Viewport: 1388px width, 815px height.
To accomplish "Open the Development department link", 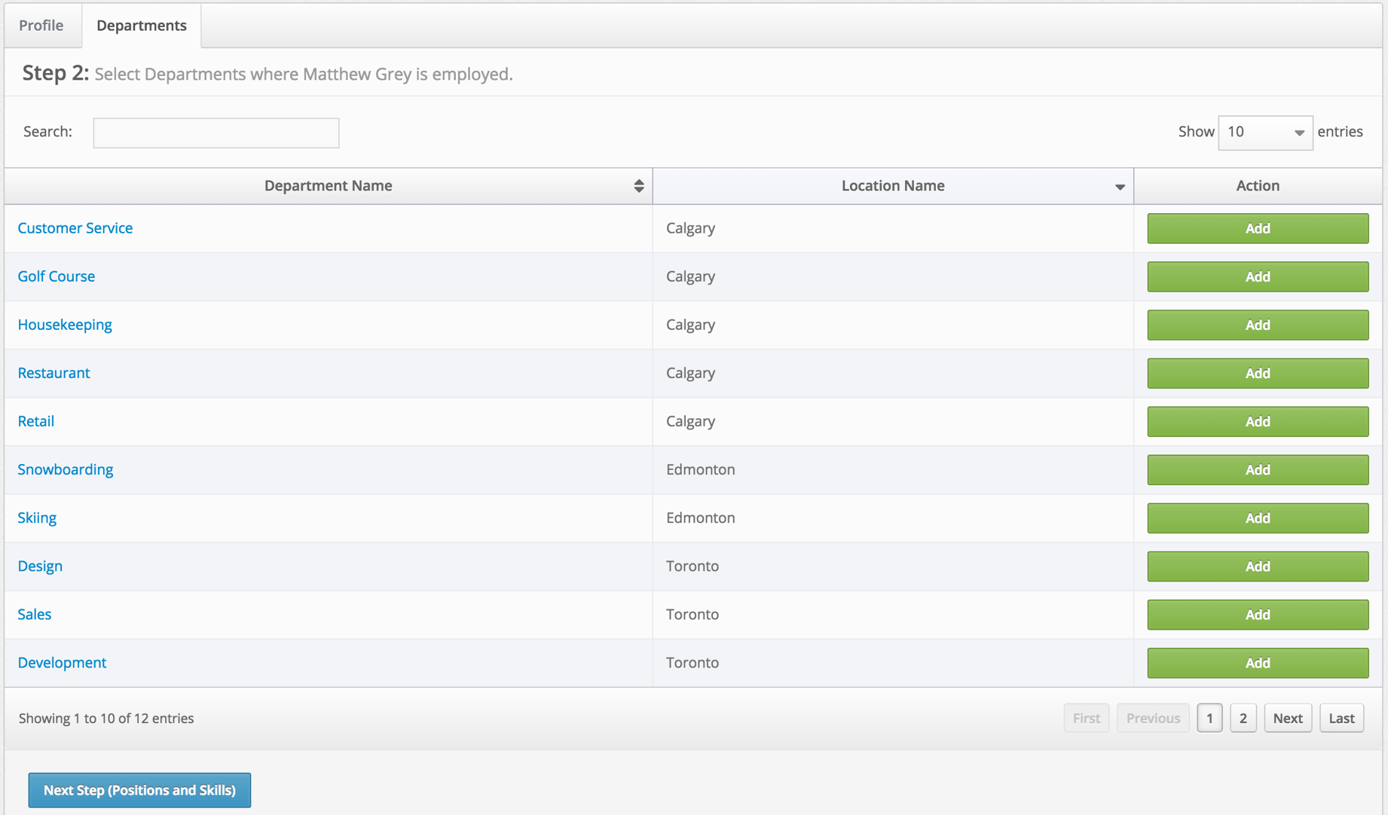I will point(62,662).
